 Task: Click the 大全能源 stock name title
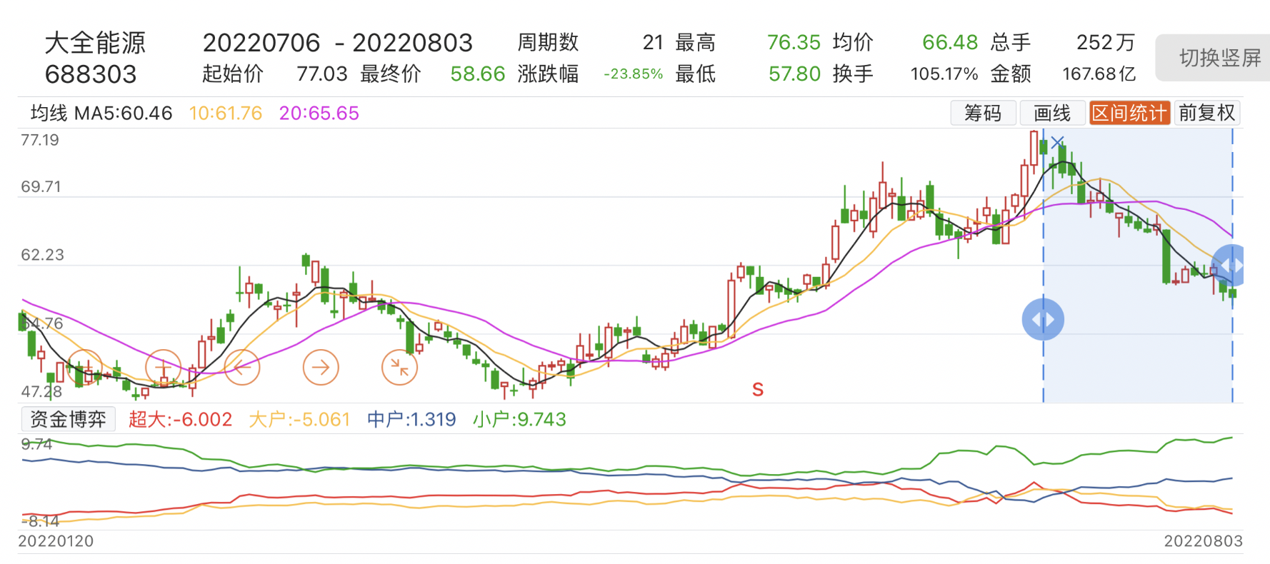click(x=95, y=43)
